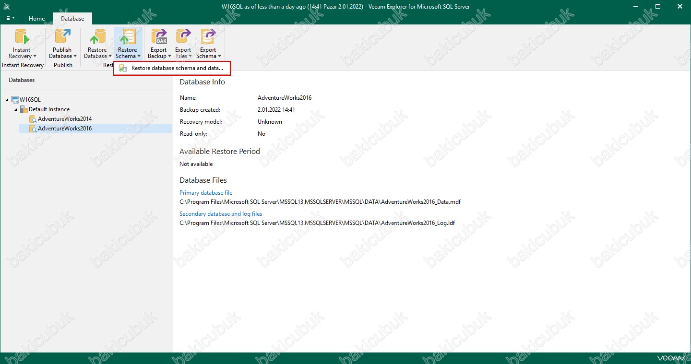
Task: Click the AdventureWorks2016_Log.ldf file path
Action: [317, 223]
